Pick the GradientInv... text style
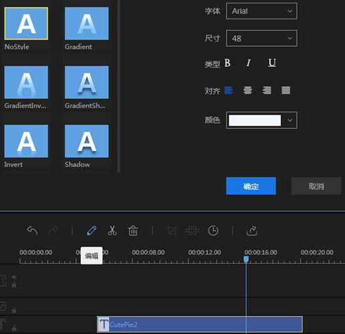345x334 pixels. [x=26, y=82]
